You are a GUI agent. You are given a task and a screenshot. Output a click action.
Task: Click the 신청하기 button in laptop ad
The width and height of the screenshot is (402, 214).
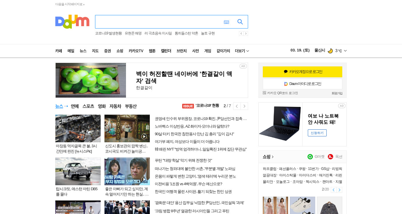tap(317, 133)
